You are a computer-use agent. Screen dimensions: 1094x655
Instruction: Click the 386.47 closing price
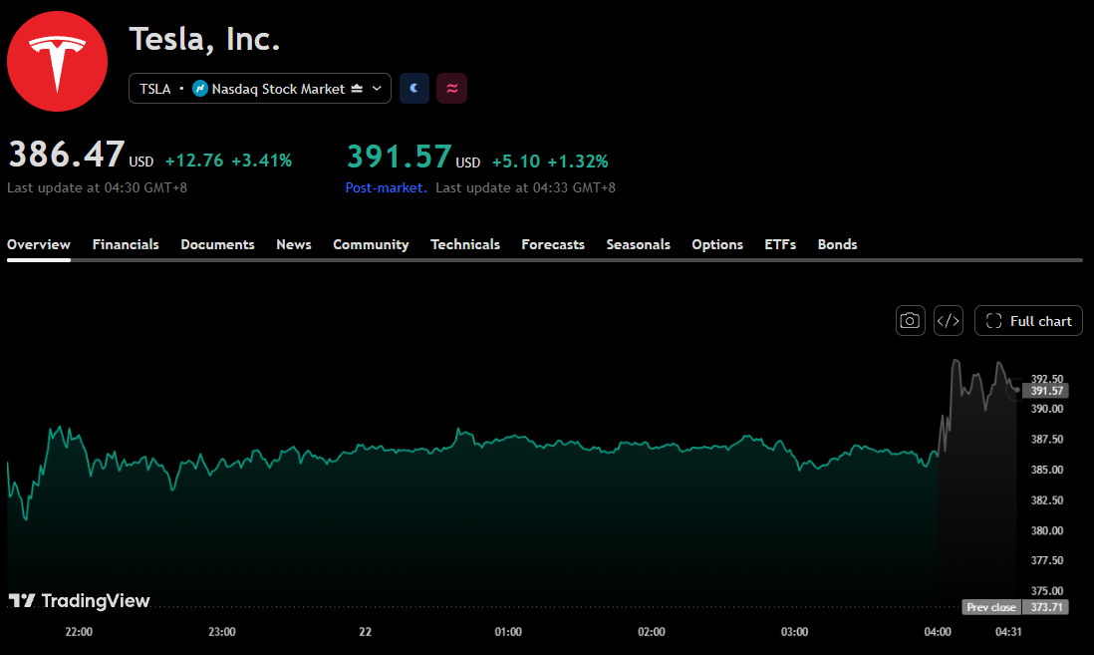(x=67, y=155)
